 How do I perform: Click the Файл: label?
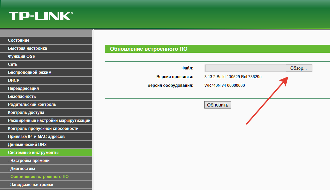187,68
